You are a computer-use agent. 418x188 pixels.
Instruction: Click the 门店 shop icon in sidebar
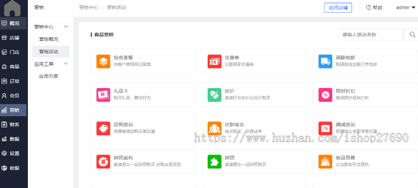4,52
